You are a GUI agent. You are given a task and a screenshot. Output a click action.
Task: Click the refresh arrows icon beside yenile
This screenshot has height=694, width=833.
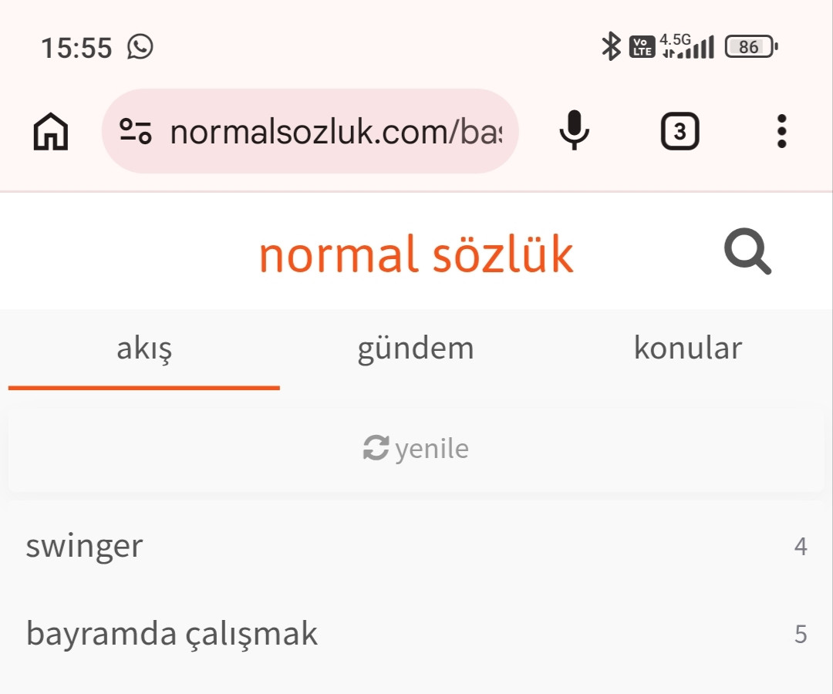tap(376, 448)
